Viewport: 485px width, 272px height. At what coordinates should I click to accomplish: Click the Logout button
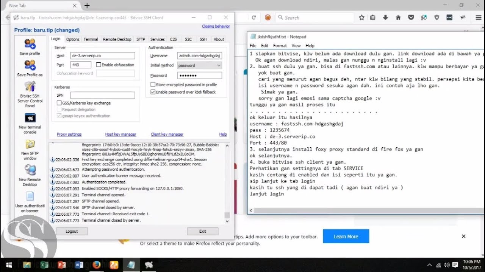point(72,231)
